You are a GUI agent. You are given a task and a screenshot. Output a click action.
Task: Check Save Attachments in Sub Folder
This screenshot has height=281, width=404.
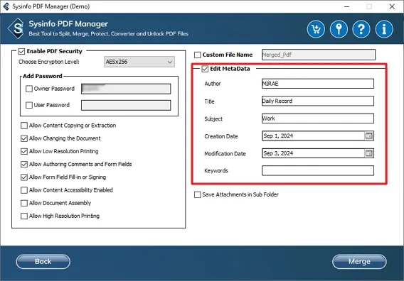197,194
